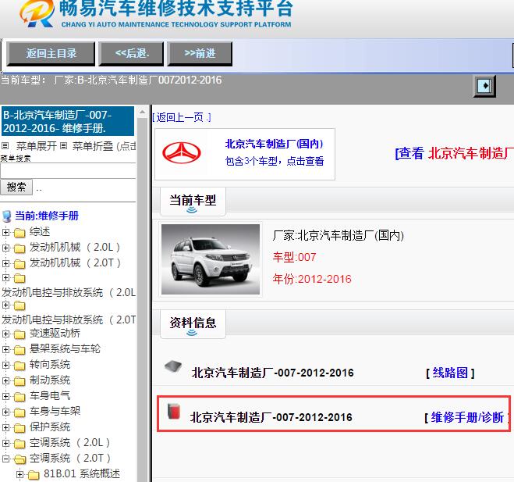
Task: Expand the 悬架系统与车轮 node
Action: click(5, 350)
